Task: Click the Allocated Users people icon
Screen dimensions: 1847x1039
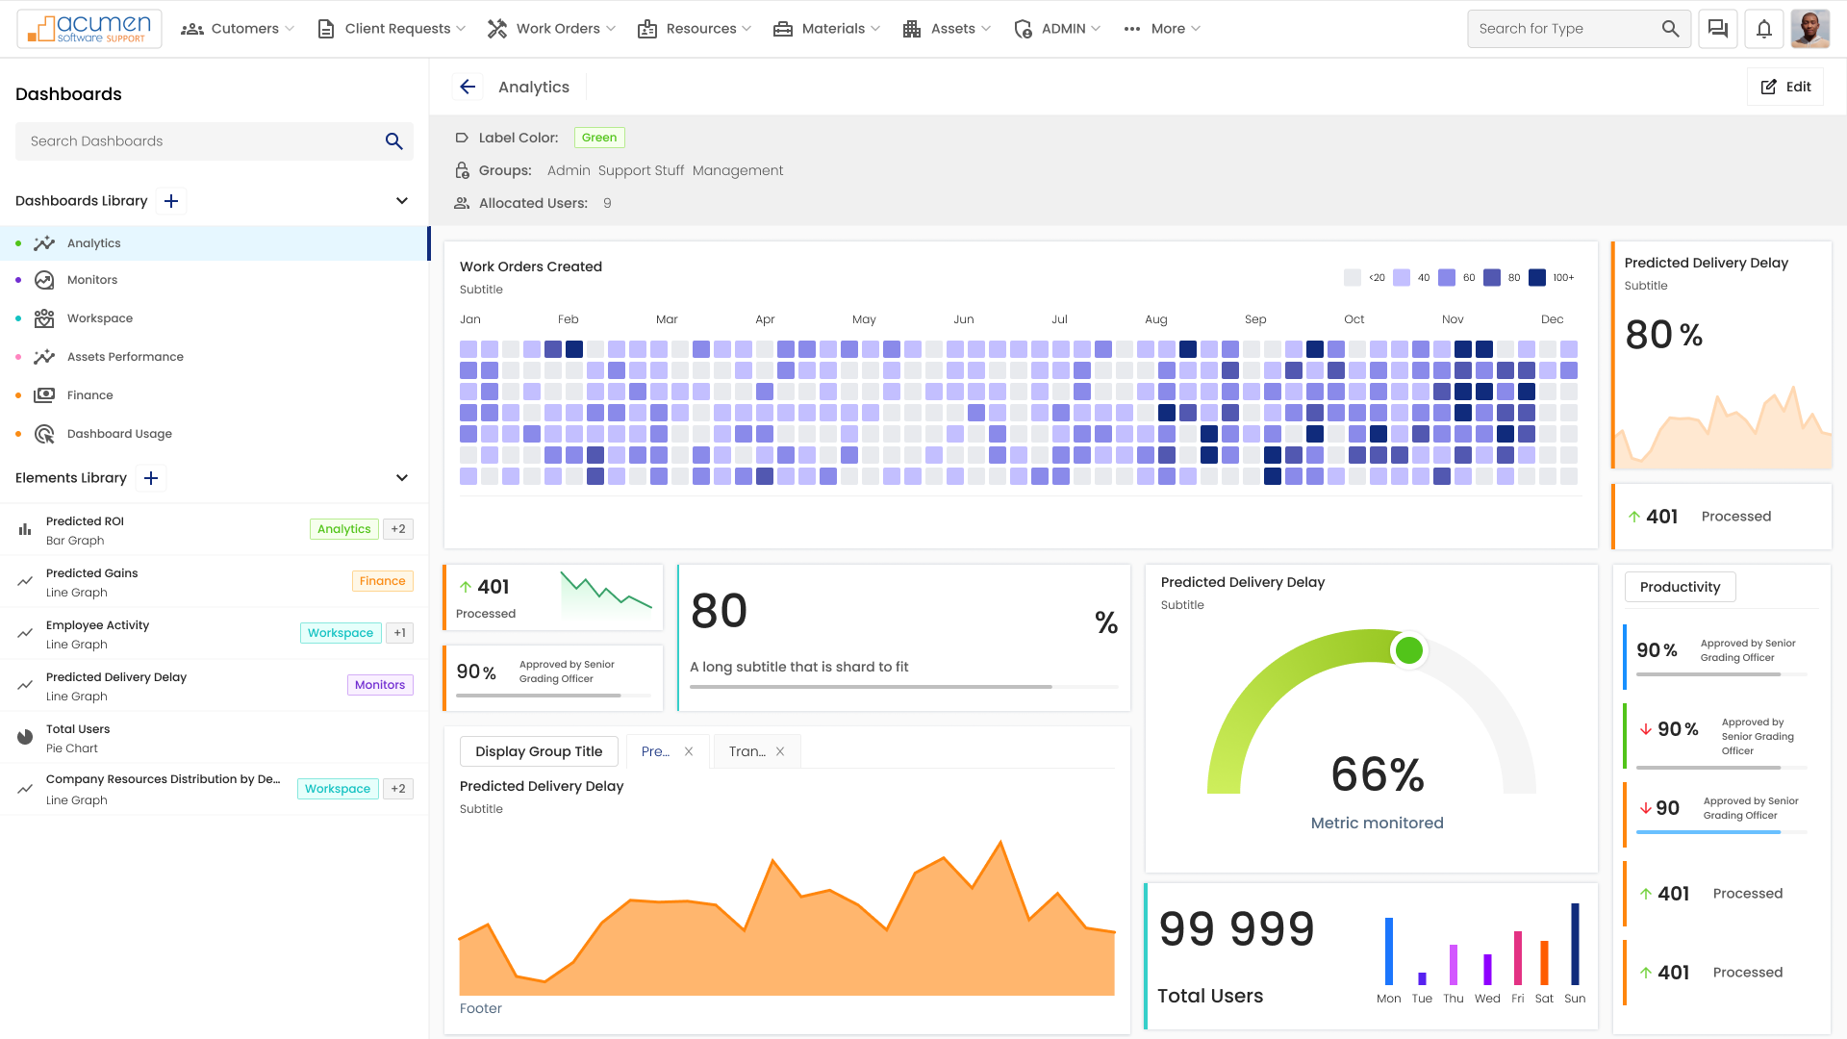Action: 462,203
